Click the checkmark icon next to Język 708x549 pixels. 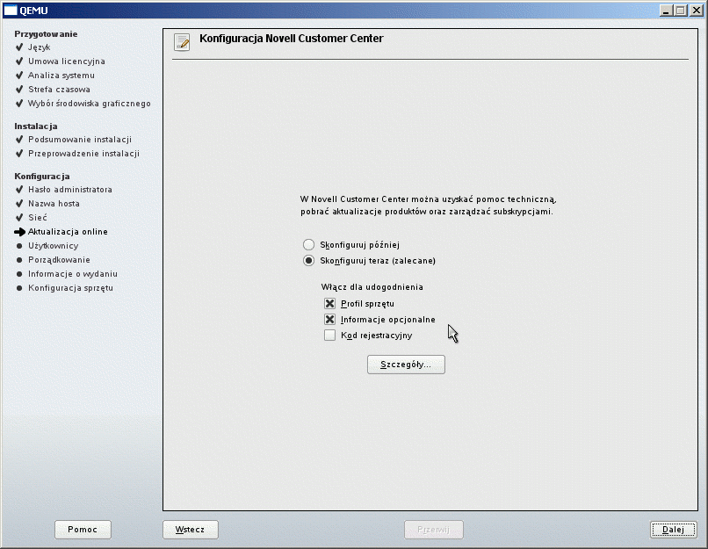(19, 47)
